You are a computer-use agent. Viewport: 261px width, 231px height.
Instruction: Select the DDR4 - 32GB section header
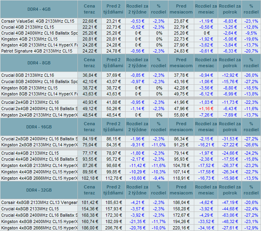click(39, 190)
